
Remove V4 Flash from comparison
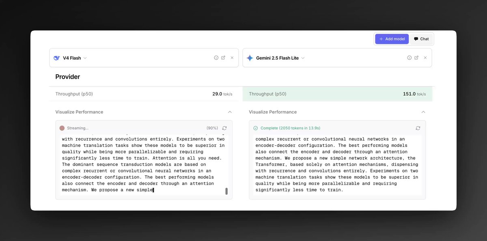232,58
